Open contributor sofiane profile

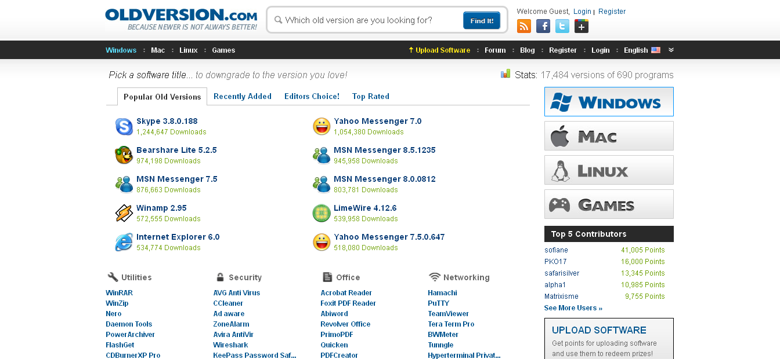[556, 250]
